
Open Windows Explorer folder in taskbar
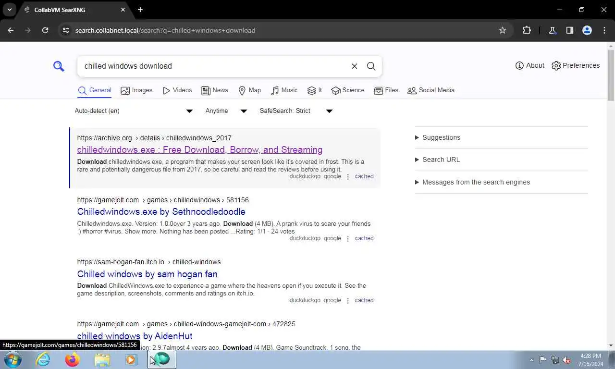[102, 359]
